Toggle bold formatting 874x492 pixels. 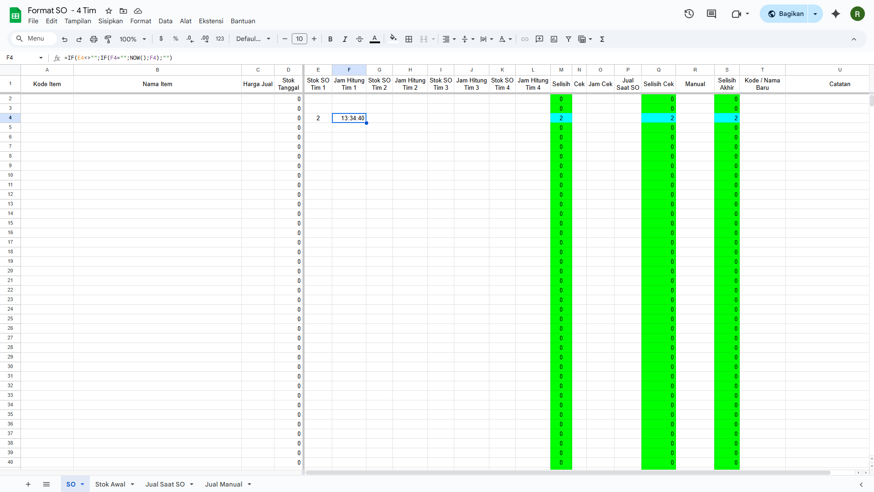tap(330, 39)
